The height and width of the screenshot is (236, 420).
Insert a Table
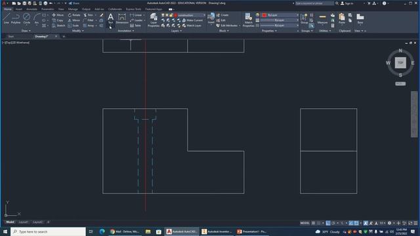coord(135,26)
